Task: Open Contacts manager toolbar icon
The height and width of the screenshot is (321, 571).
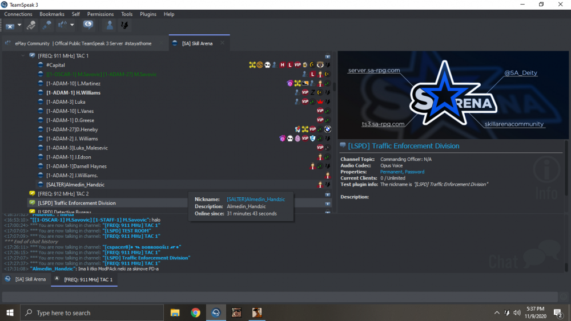Action: point(109,25)
